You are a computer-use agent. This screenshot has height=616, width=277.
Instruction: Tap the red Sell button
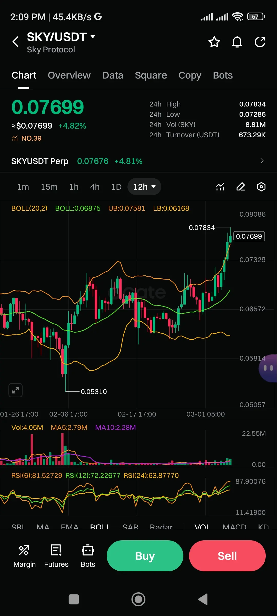coord(227,556)
